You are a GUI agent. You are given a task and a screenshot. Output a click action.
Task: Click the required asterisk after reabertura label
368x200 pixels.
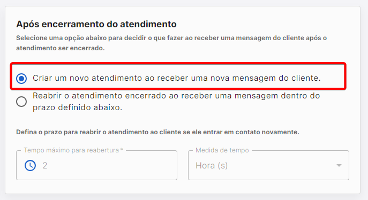point(122,149)
